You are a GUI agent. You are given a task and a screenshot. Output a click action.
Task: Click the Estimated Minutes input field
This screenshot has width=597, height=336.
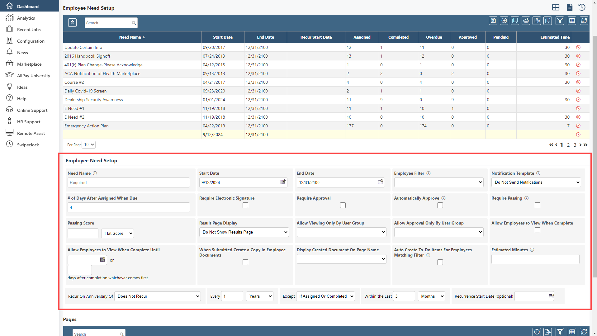pyautogui.click(x=535, y=259)
